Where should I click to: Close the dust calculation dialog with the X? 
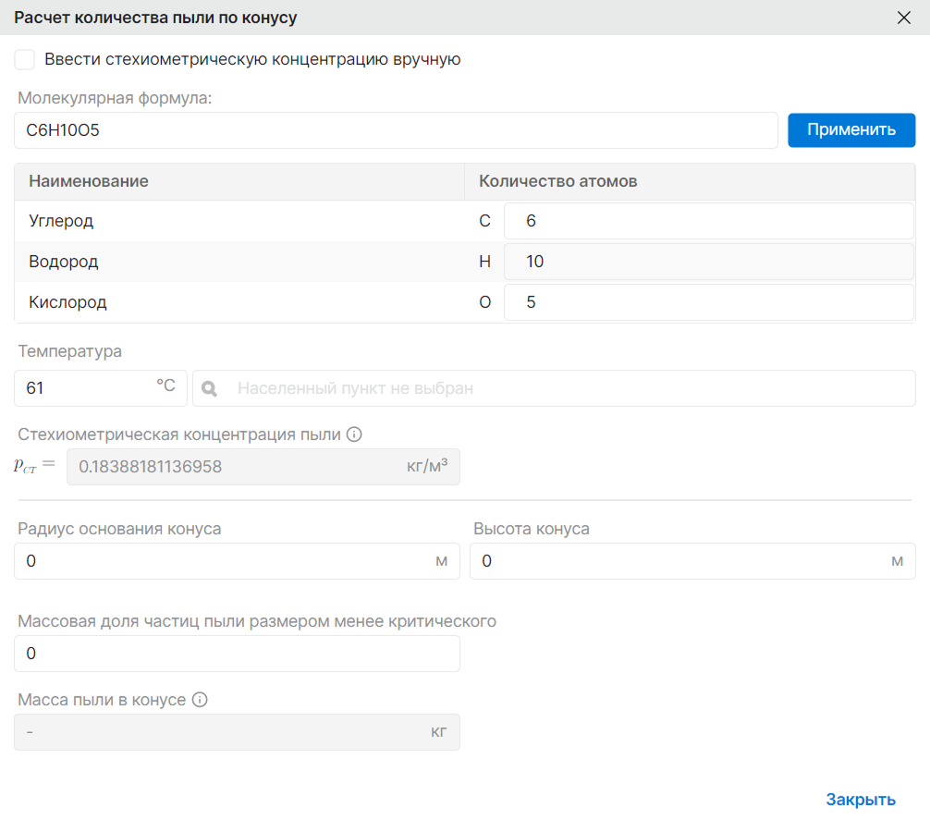pos(904,18)
